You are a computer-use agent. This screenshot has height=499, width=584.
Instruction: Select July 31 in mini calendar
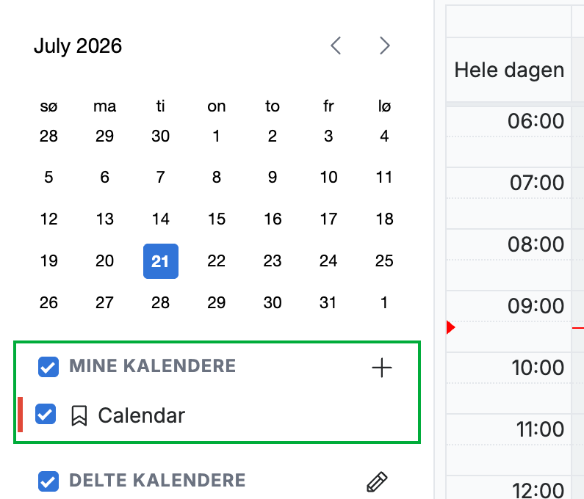tap(328, 303)
